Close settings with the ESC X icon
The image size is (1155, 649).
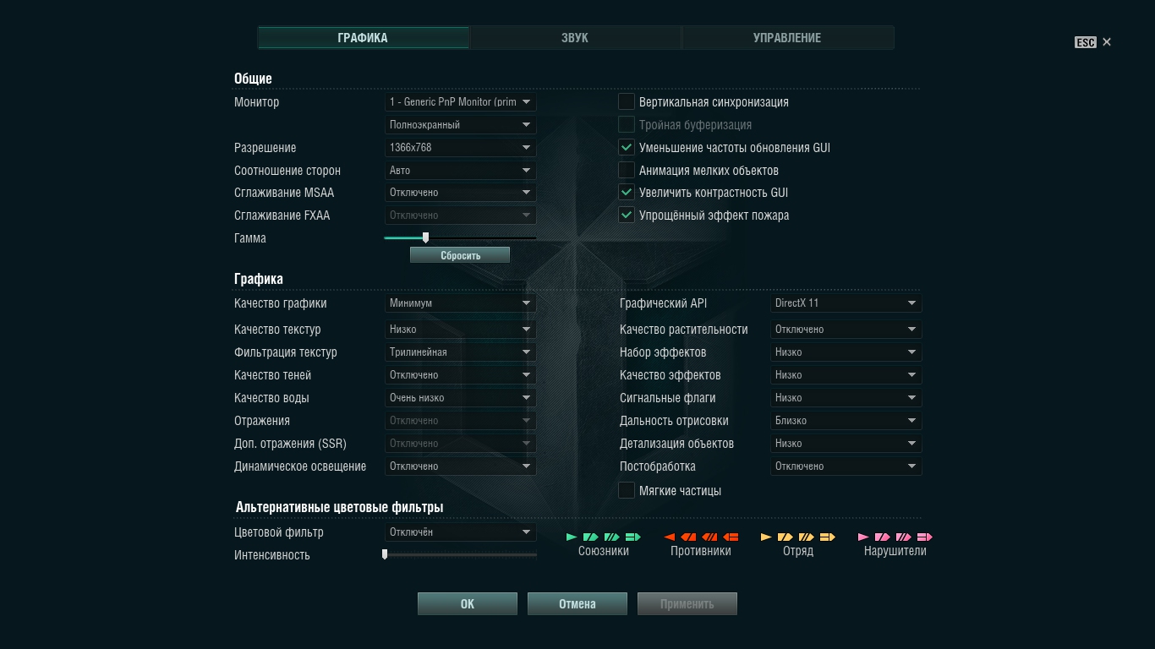pos(1106,42)
